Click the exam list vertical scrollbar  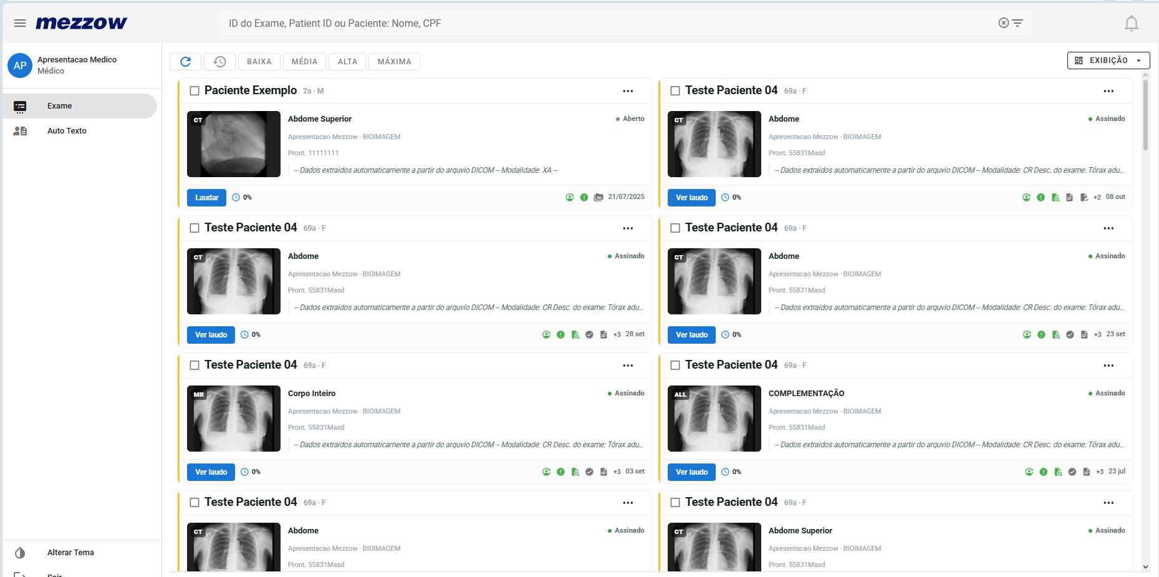pyautogui.click(x=1145, y=115)
